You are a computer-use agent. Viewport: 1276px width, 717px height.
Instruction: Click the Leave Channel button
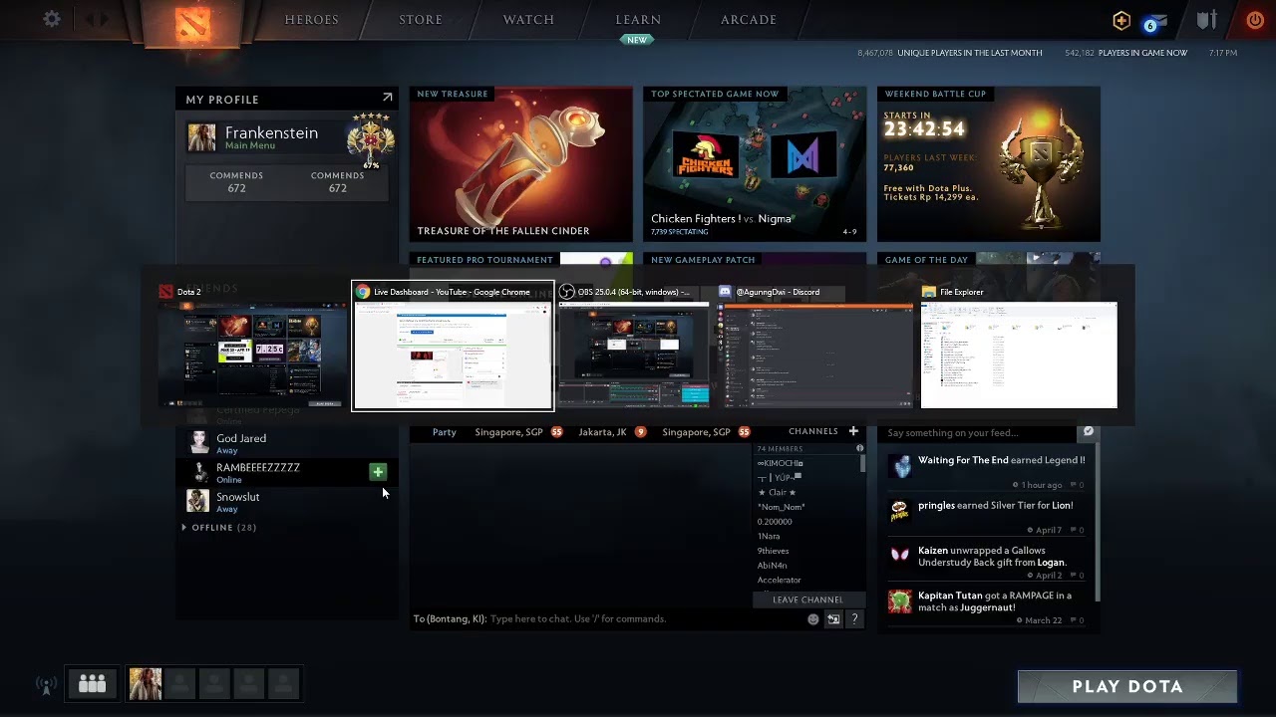click(x=807, y=599)
